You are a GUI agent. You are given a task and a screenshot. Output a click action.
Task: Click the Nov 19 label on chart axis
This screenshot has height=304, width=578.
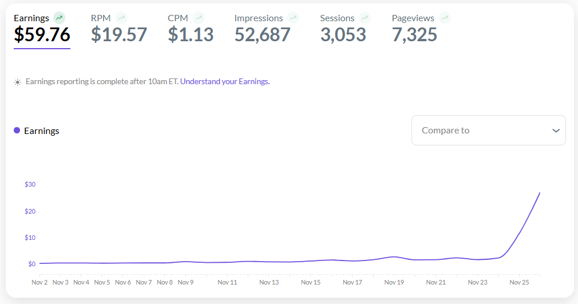(394, 282)
